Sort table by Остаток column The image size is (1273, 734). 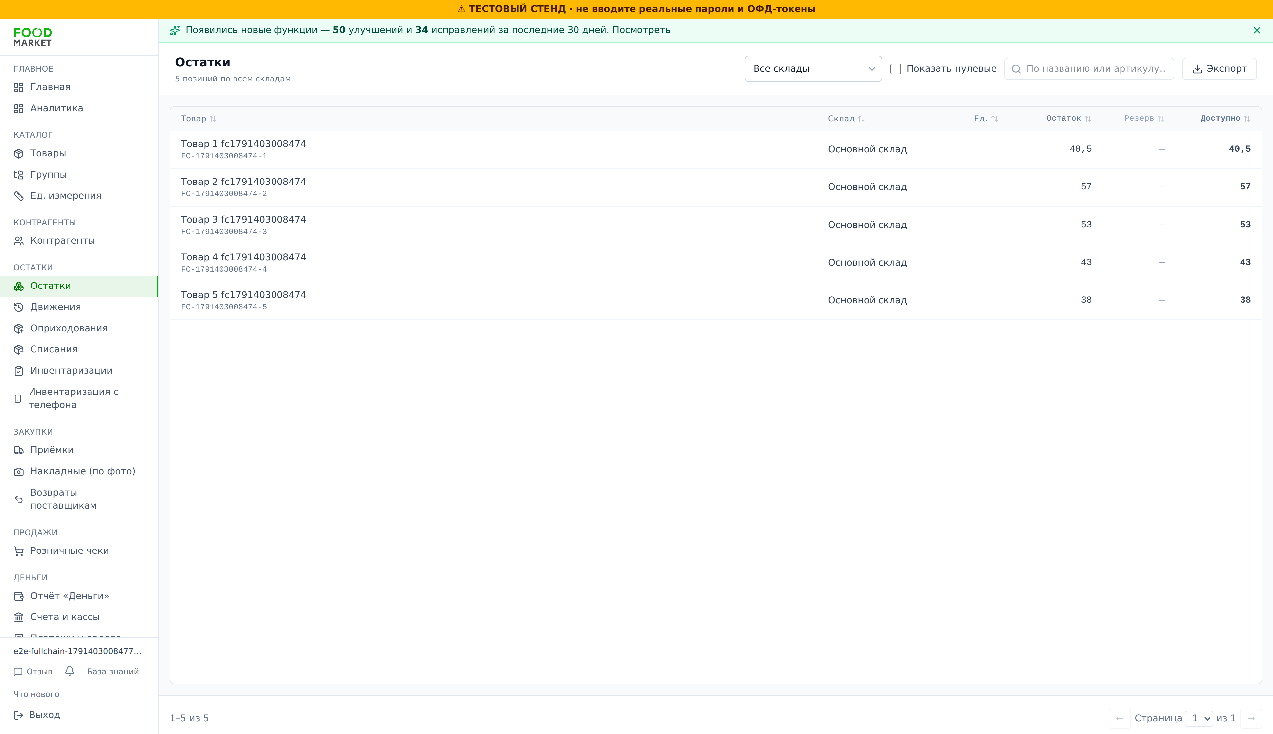1069,119
